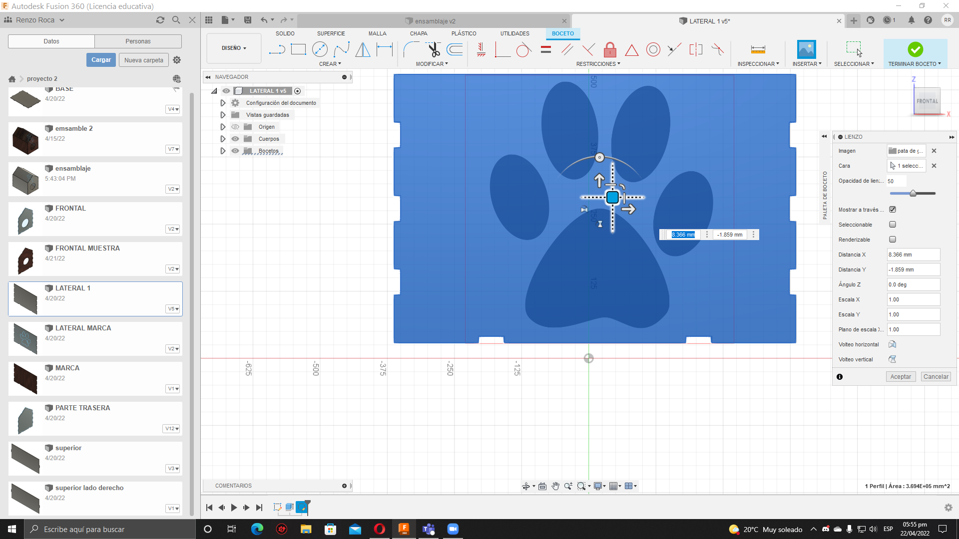Open the FRONTAL MUESTRA thumbnail
959x539 pixels.
tap(25, 260)
